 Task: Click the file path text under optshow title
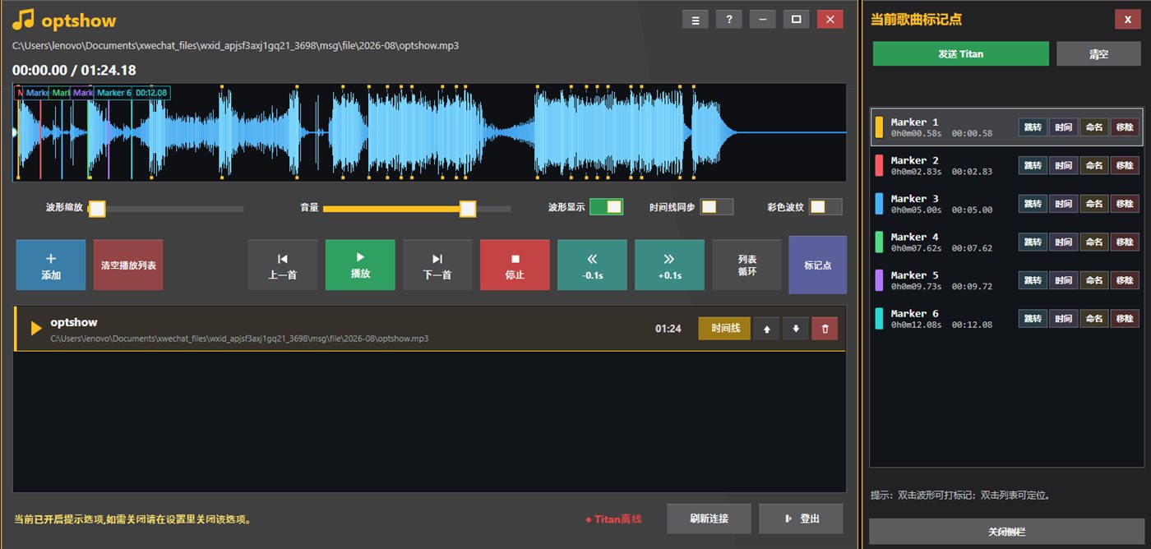(239, 339)
